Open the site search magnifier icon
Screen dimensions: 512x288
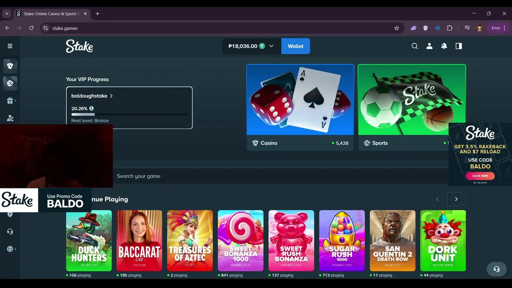[415, 46]
